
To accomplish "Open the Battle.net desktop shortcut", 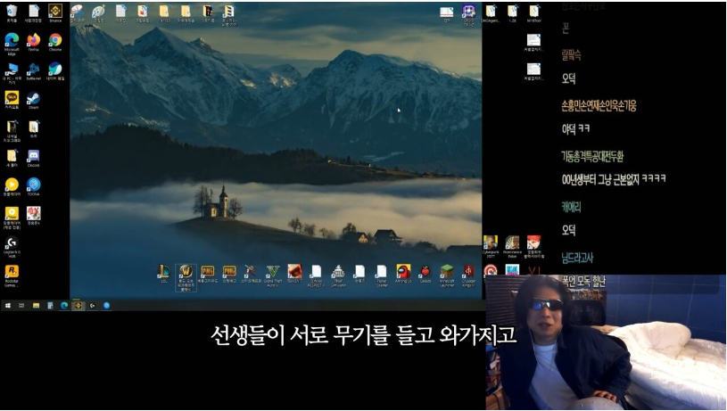I will pos(33,71).
